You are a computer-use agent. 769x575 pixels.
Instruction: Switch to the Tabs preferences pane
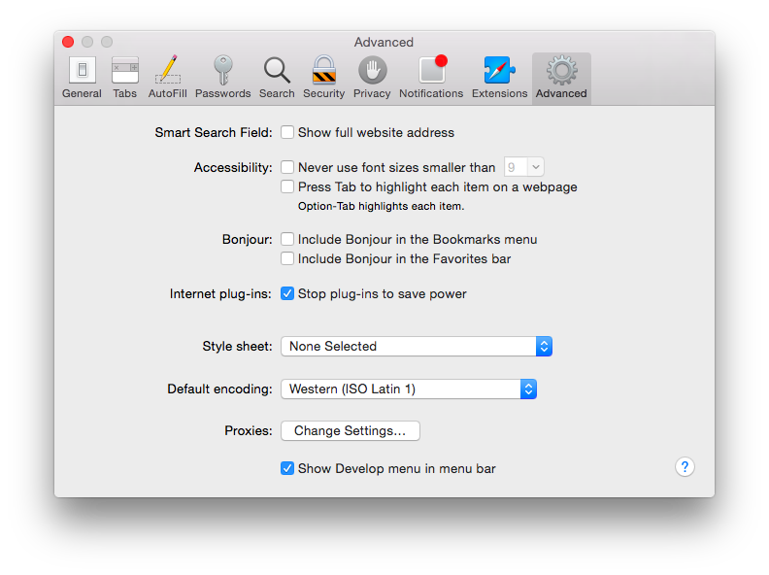[124, 77]
